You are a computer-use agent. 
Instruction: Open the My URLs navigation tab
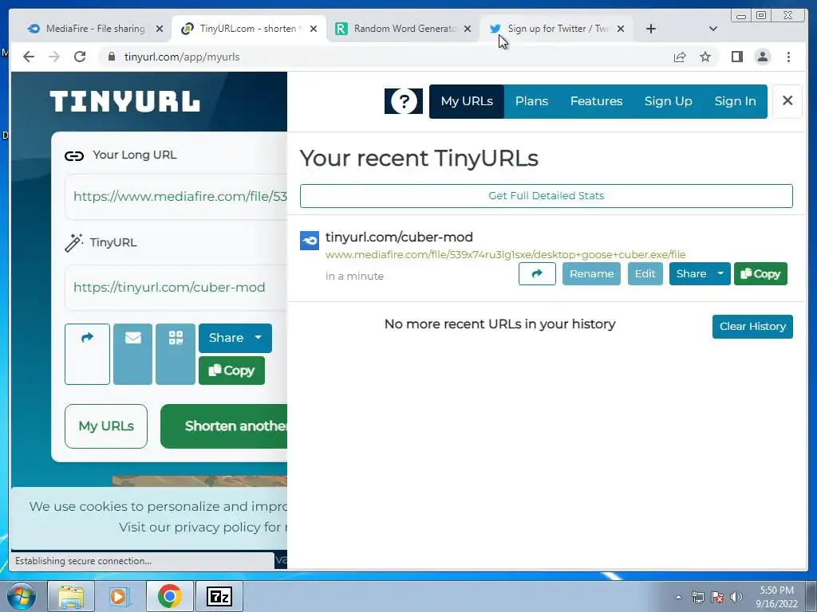pos(466,101)
